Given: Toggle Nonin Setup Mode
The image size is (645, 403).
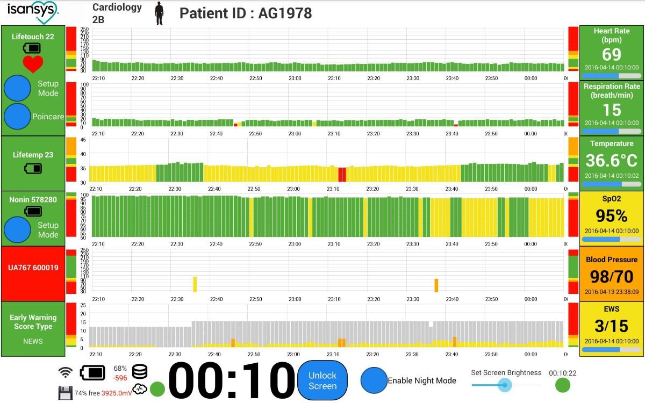Looking at the screenshot, I should pyautogui.click(x=17, y=230).
